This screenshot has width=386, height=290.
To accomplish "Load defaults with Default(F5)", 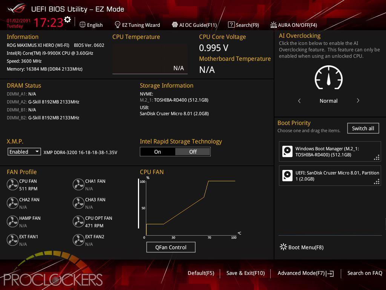I will tap(201, 273).
